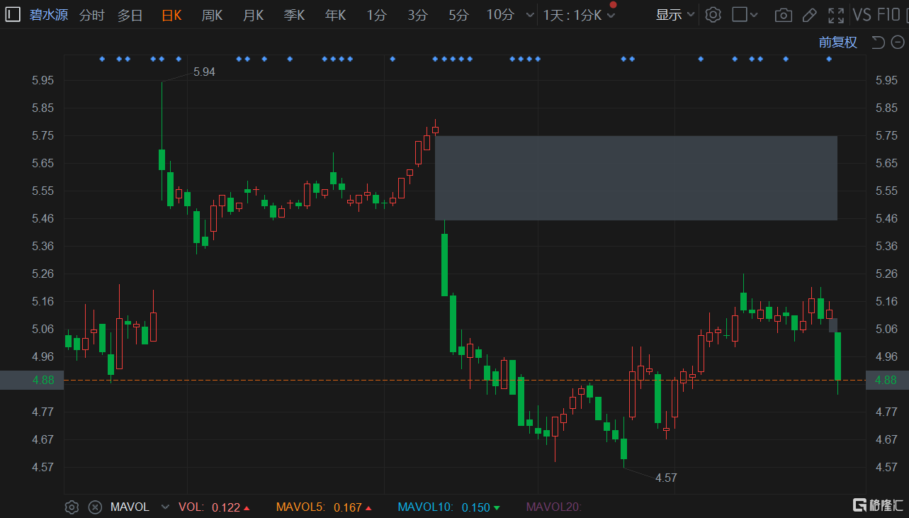The width and height of the screenshot is (909, 518).
Task: Select the 季K quarterly candlestick tab
Action: 294,15
